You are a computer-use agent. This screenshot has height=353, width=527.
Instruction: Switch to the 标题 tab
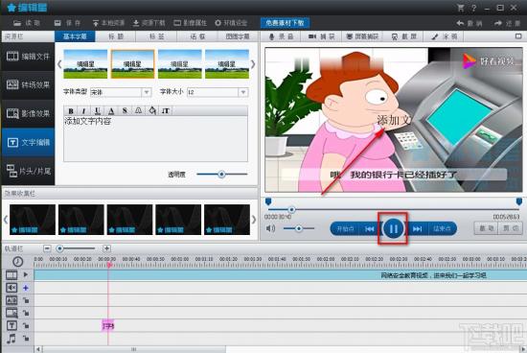point(116,36)
